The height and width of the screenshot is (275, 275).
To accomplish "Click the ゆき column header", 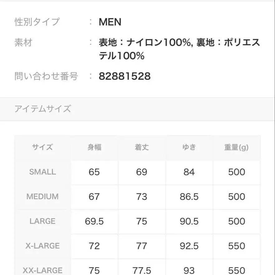I will coord(189,147).
